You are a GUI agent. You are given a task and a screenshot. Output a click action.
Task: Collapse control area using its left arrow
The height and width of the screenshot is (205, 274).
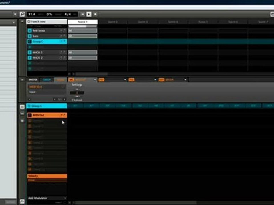[x=22, y=80]
